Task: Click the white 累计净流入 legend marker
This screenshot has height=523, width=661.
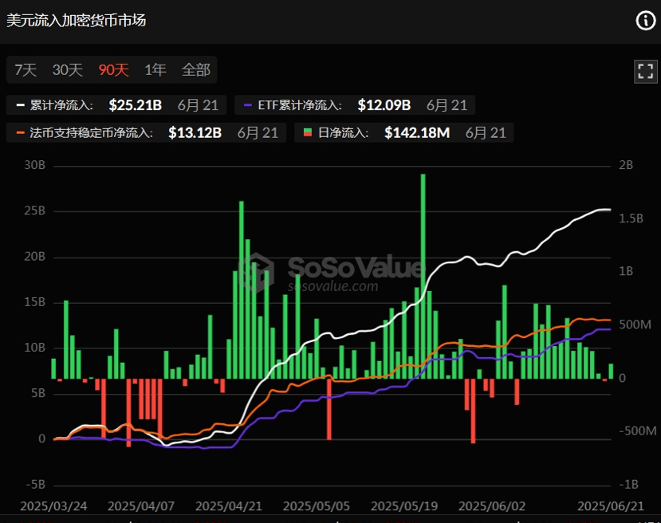Action: coord(20,105)
